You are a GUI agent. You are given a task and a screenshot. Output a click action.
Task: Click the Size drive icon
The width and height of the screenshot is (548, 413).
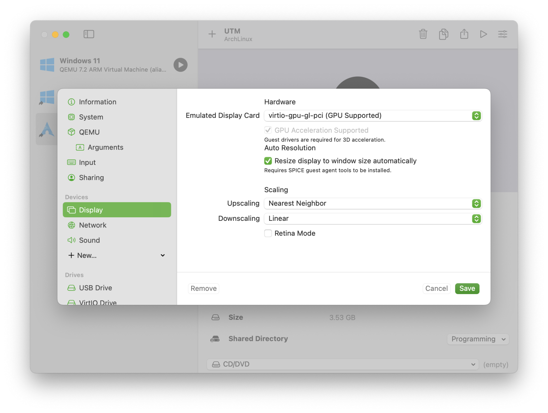216,317
